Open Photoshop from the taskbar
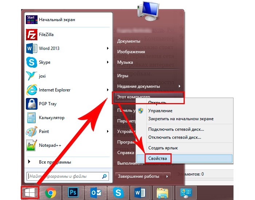The image size is (255, 200). coord(73,193)
